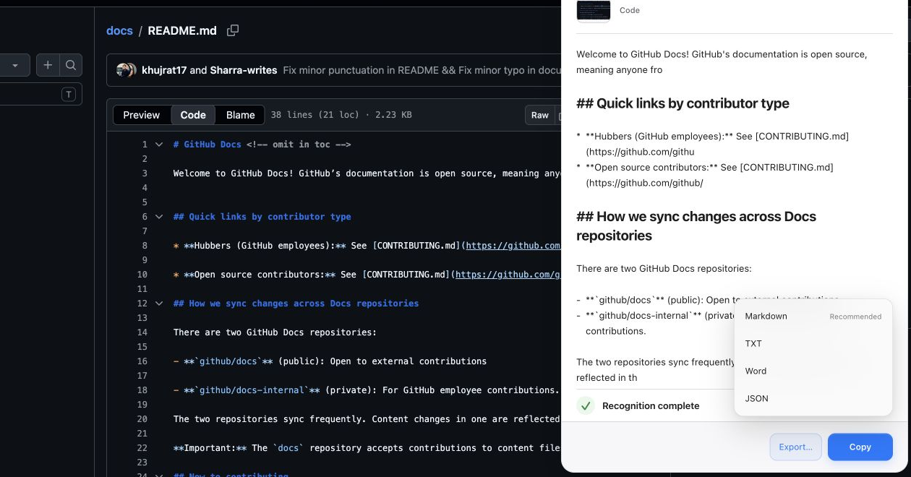
Task: Click 'There are two GitHub Docs repositories:' code line
Action: pos(275,332)
